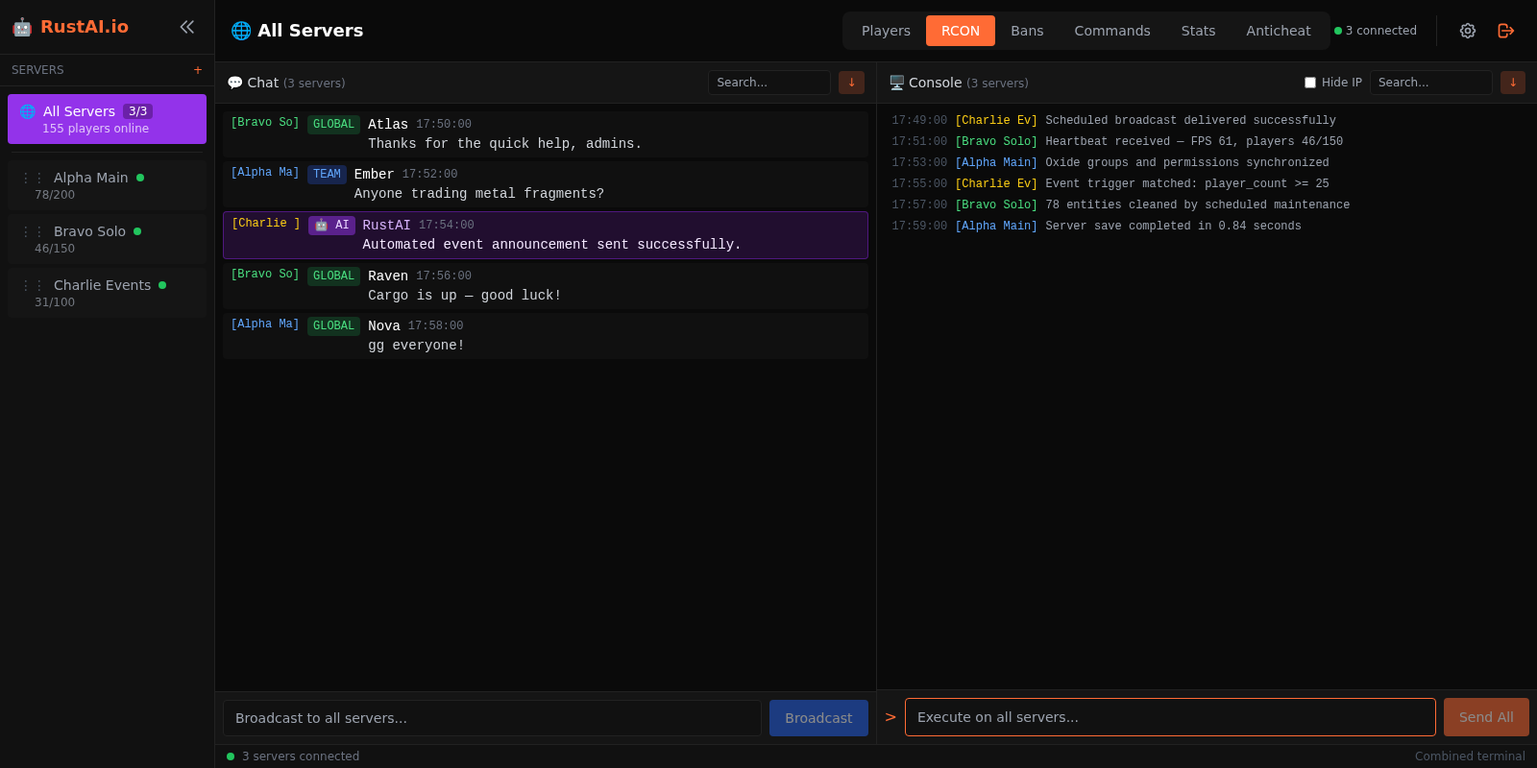Click the GLOBAL tag on Atlas message
The height and width of the screenshot is (768, 1537).
tap(333, 125)
